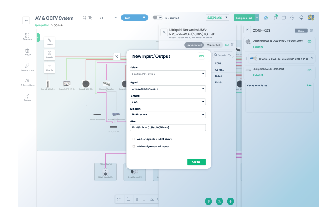Click the Create button

click(196, 162)
